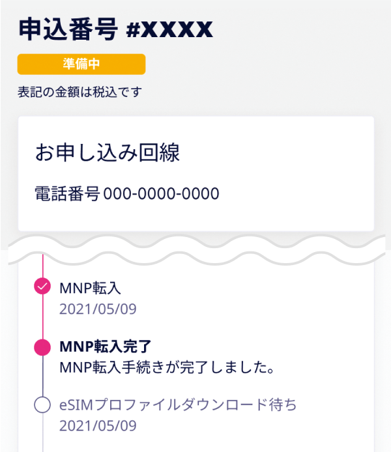Click the eSIMプロファイルダウンロード待ち step label
Image resolution: width=391 pixels, height=452 pixels.
click(x=178, y=405)
